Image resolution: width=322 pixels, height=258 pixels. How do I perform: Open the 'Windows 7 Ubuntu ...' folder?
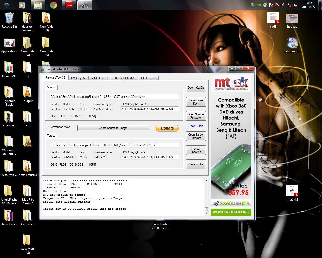tap(9, 145)
